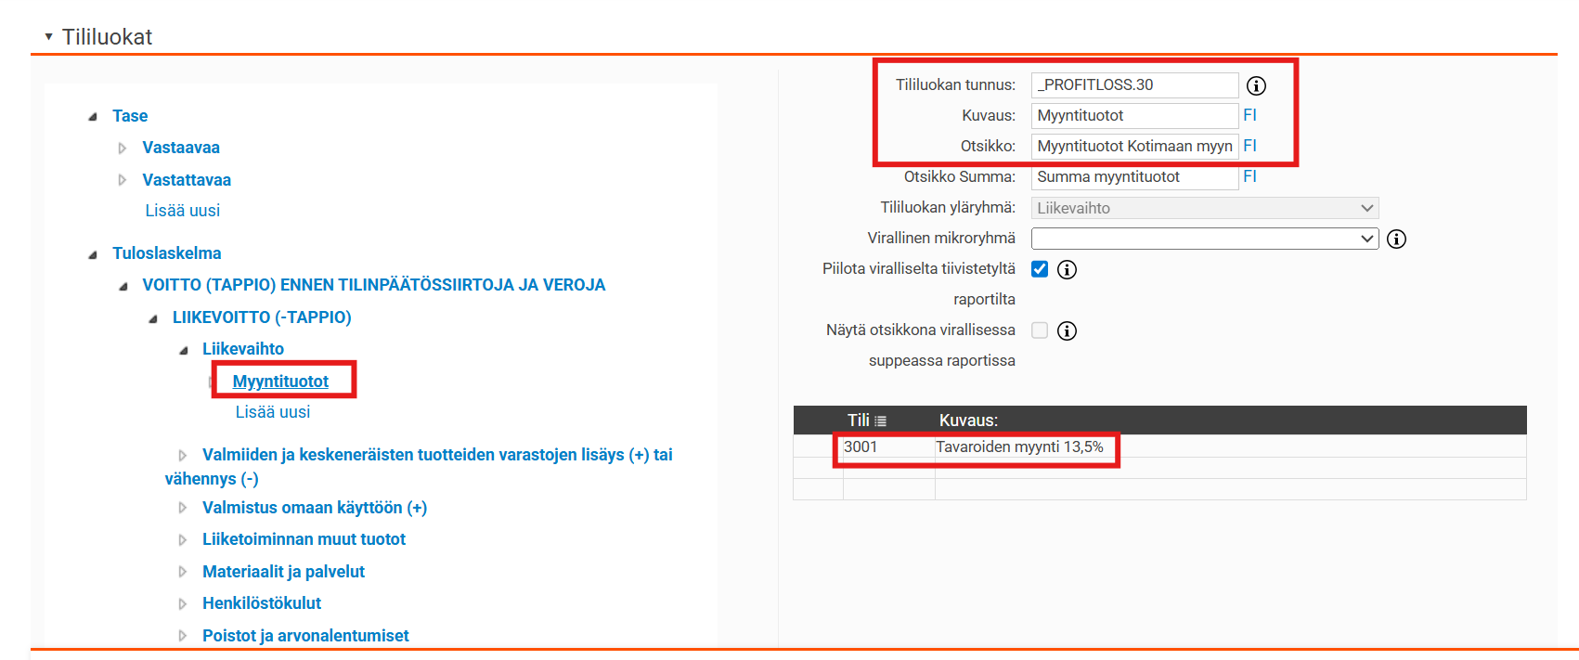
Task: Click into the Tililuokan tunnus input field
Action: [1134, 85]
